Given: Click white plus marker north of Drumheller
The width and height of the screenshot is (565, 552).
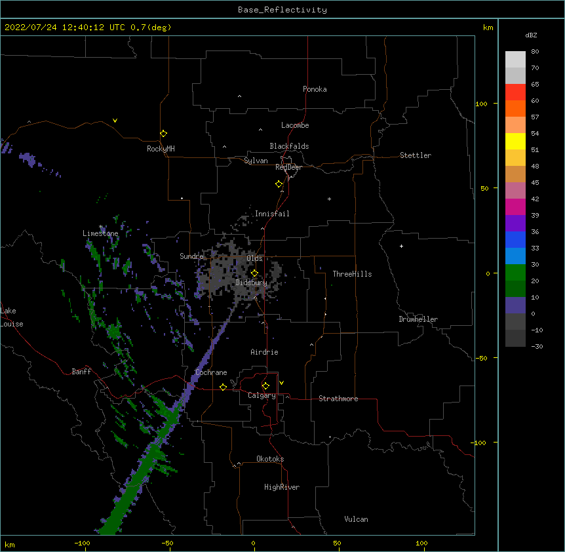Looking at the screenshot, I should pos(401,246).
